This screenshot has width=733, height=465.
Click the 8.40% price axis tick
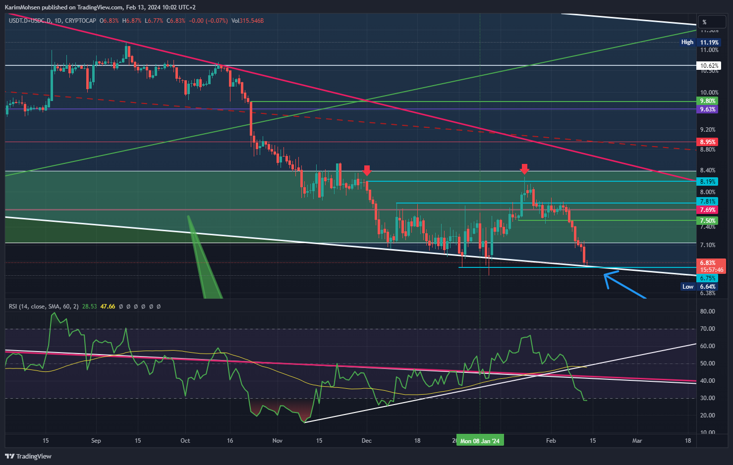[x=708, y=170]
